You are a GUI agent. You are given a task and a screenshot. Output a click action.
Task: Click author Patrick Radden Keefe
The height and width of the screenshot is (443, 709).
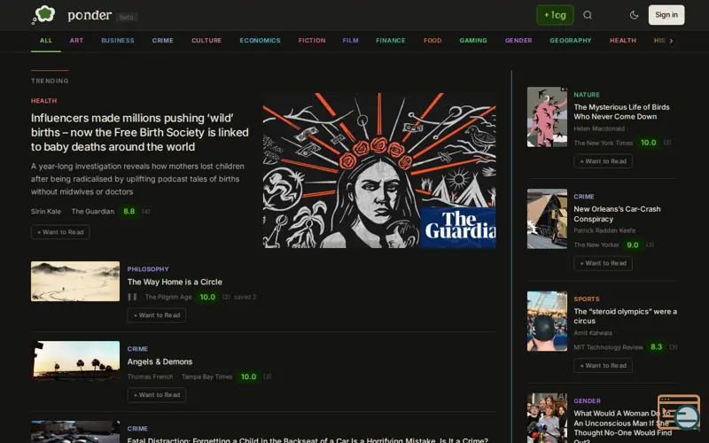(x=604, y=230)
